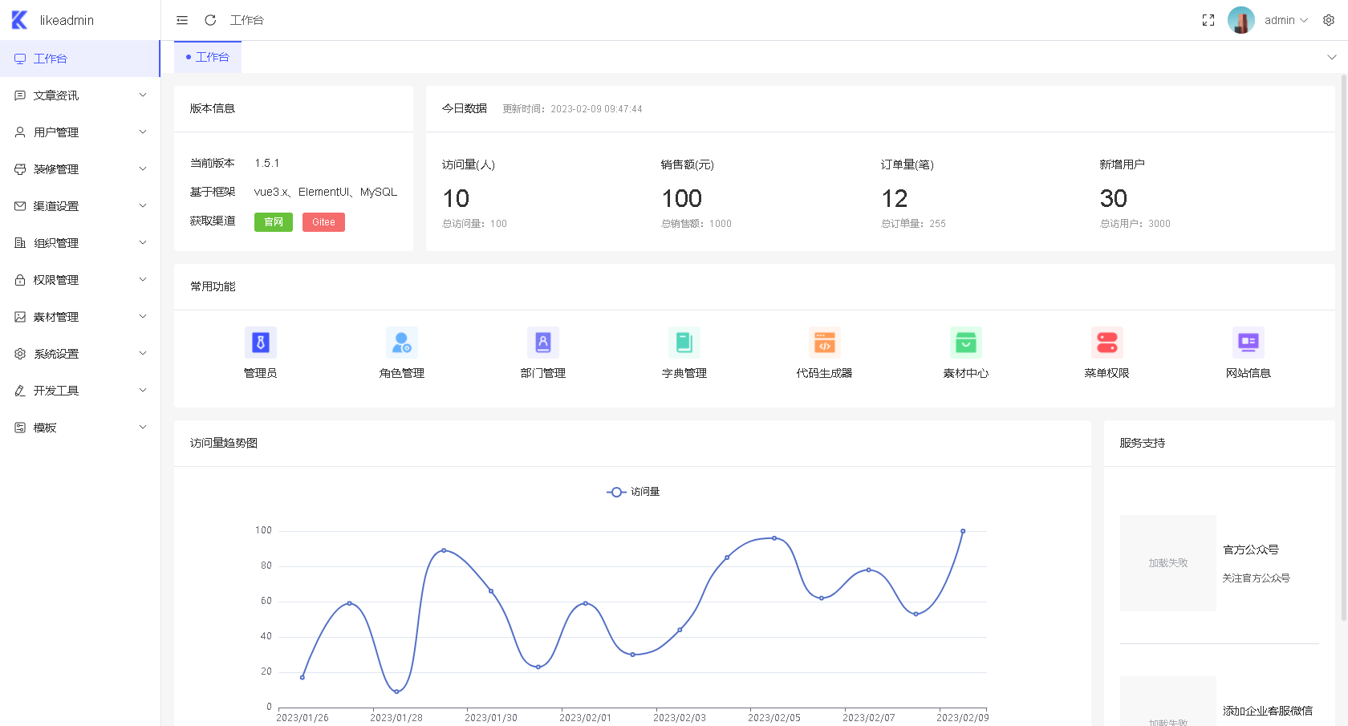The height and width of the screenshot is (726, 1348).
Task: Open the 素材中心 shortcut icon
Action: (966, 343)
